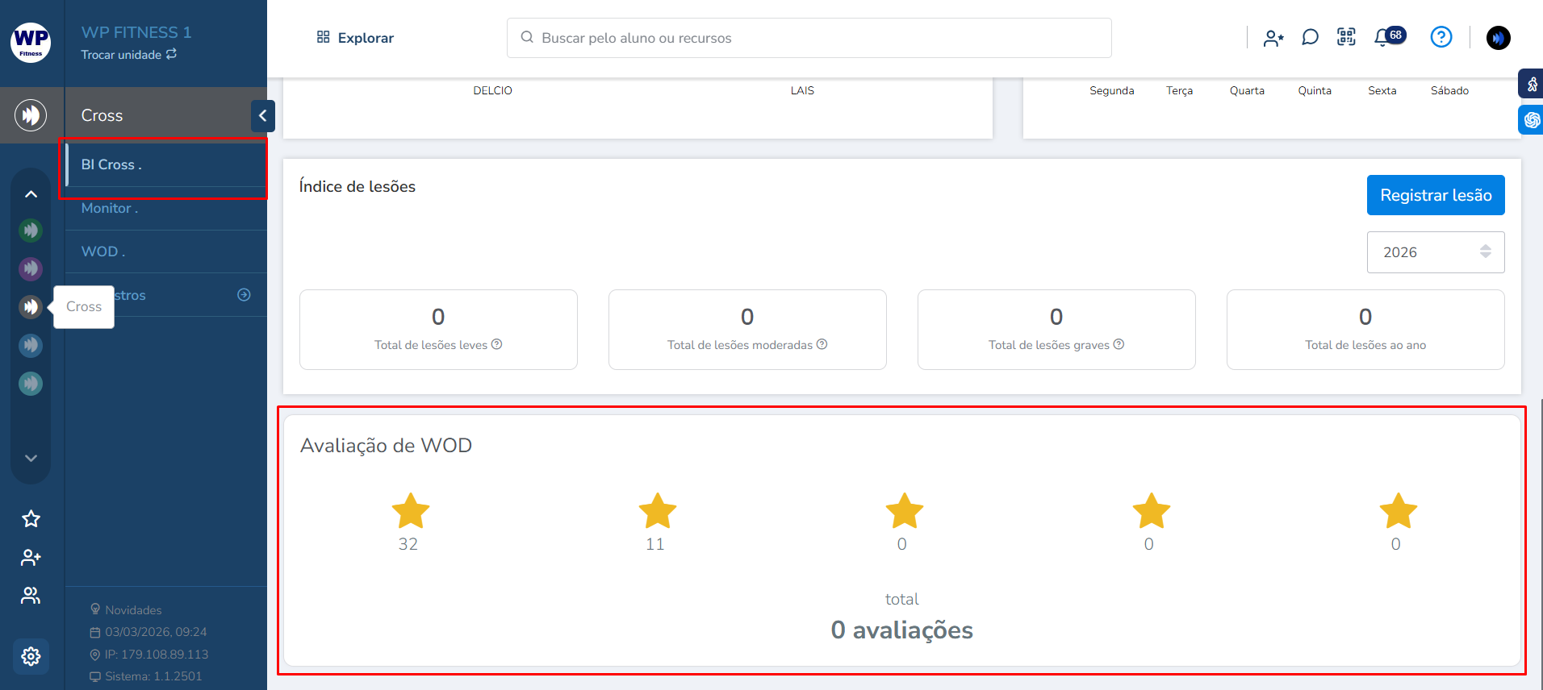The width and height of the screenshot is (1543, 690).
Task: Open the settings gear in sidebar
Action: tap(31, 656)
